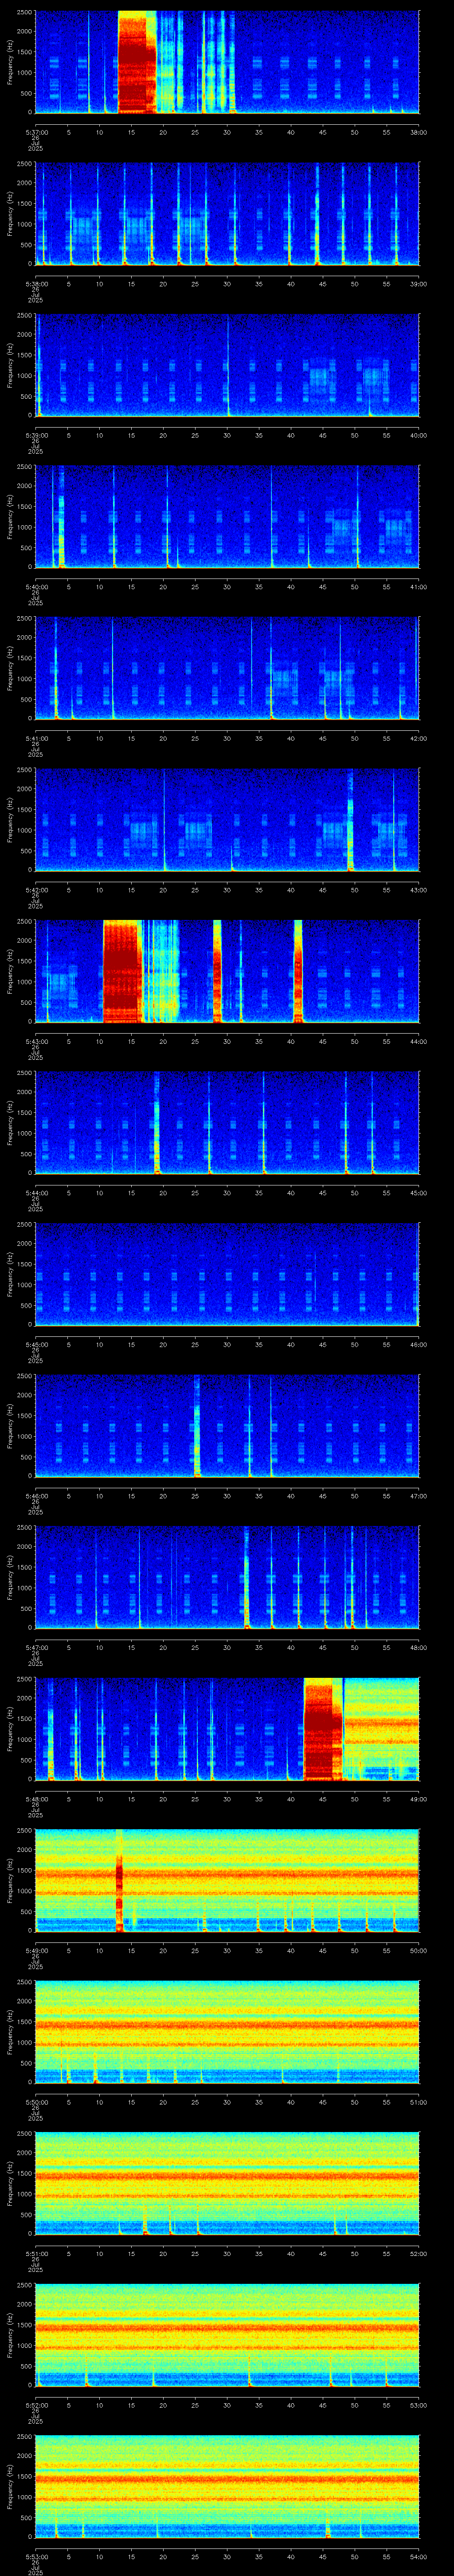The image size is (454, 2576).
Task: Click the "5:45:00" start time label
Action: click(36, 1344)
